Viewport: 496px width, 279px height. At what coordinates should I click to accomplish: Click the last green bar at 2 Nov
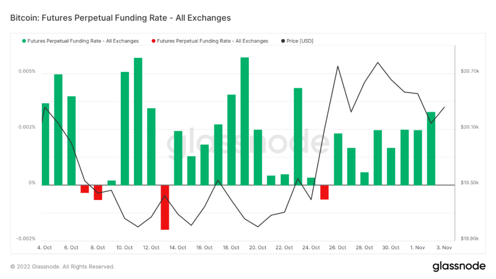[431, 148]
